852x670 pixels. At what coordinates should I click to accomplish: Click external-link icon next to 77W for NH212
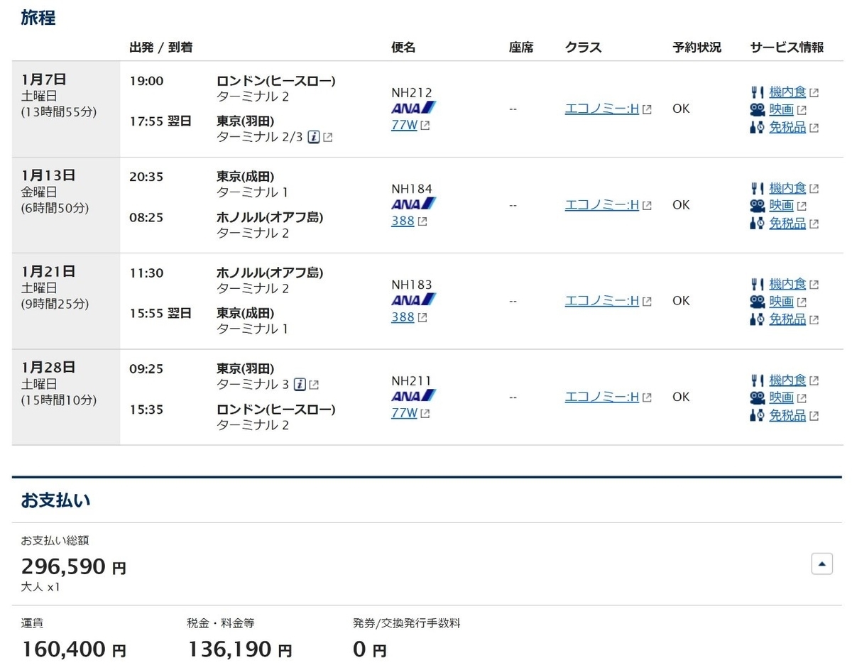(425, 126)
